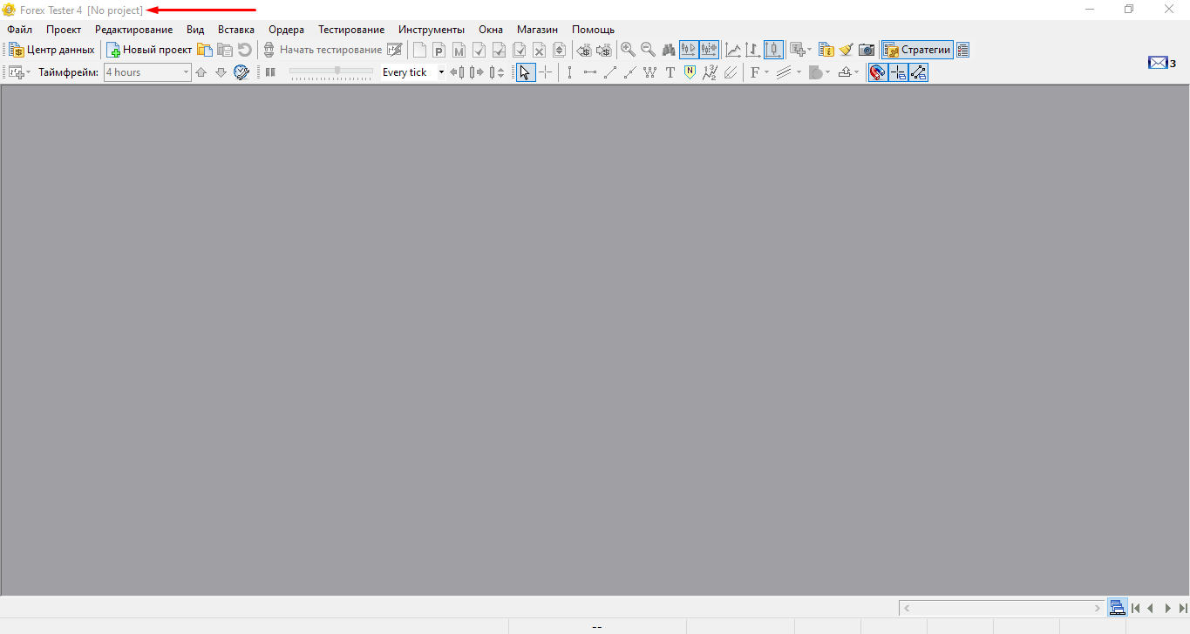Click the Новый проект button
Image resolution: width=1190 pixels, height=634 pixels.
[149, 50]
